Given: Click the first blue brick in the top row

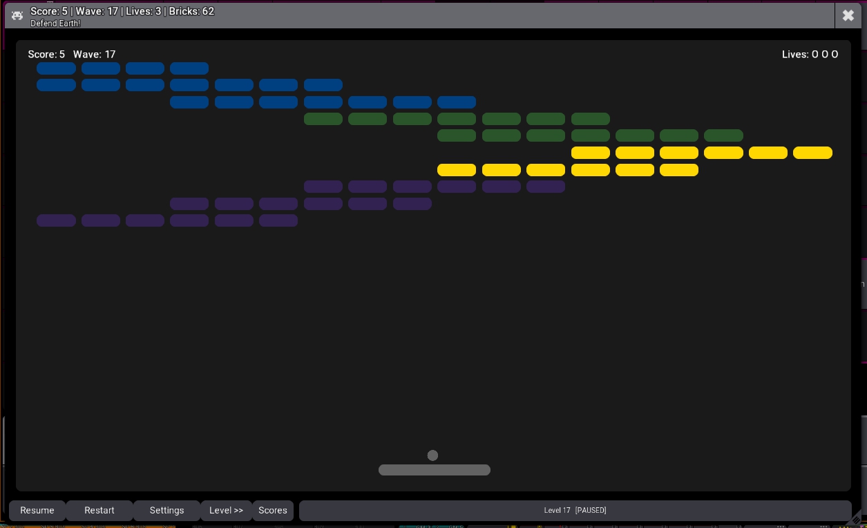Looking at the screenshot, I should coord(56,68).
